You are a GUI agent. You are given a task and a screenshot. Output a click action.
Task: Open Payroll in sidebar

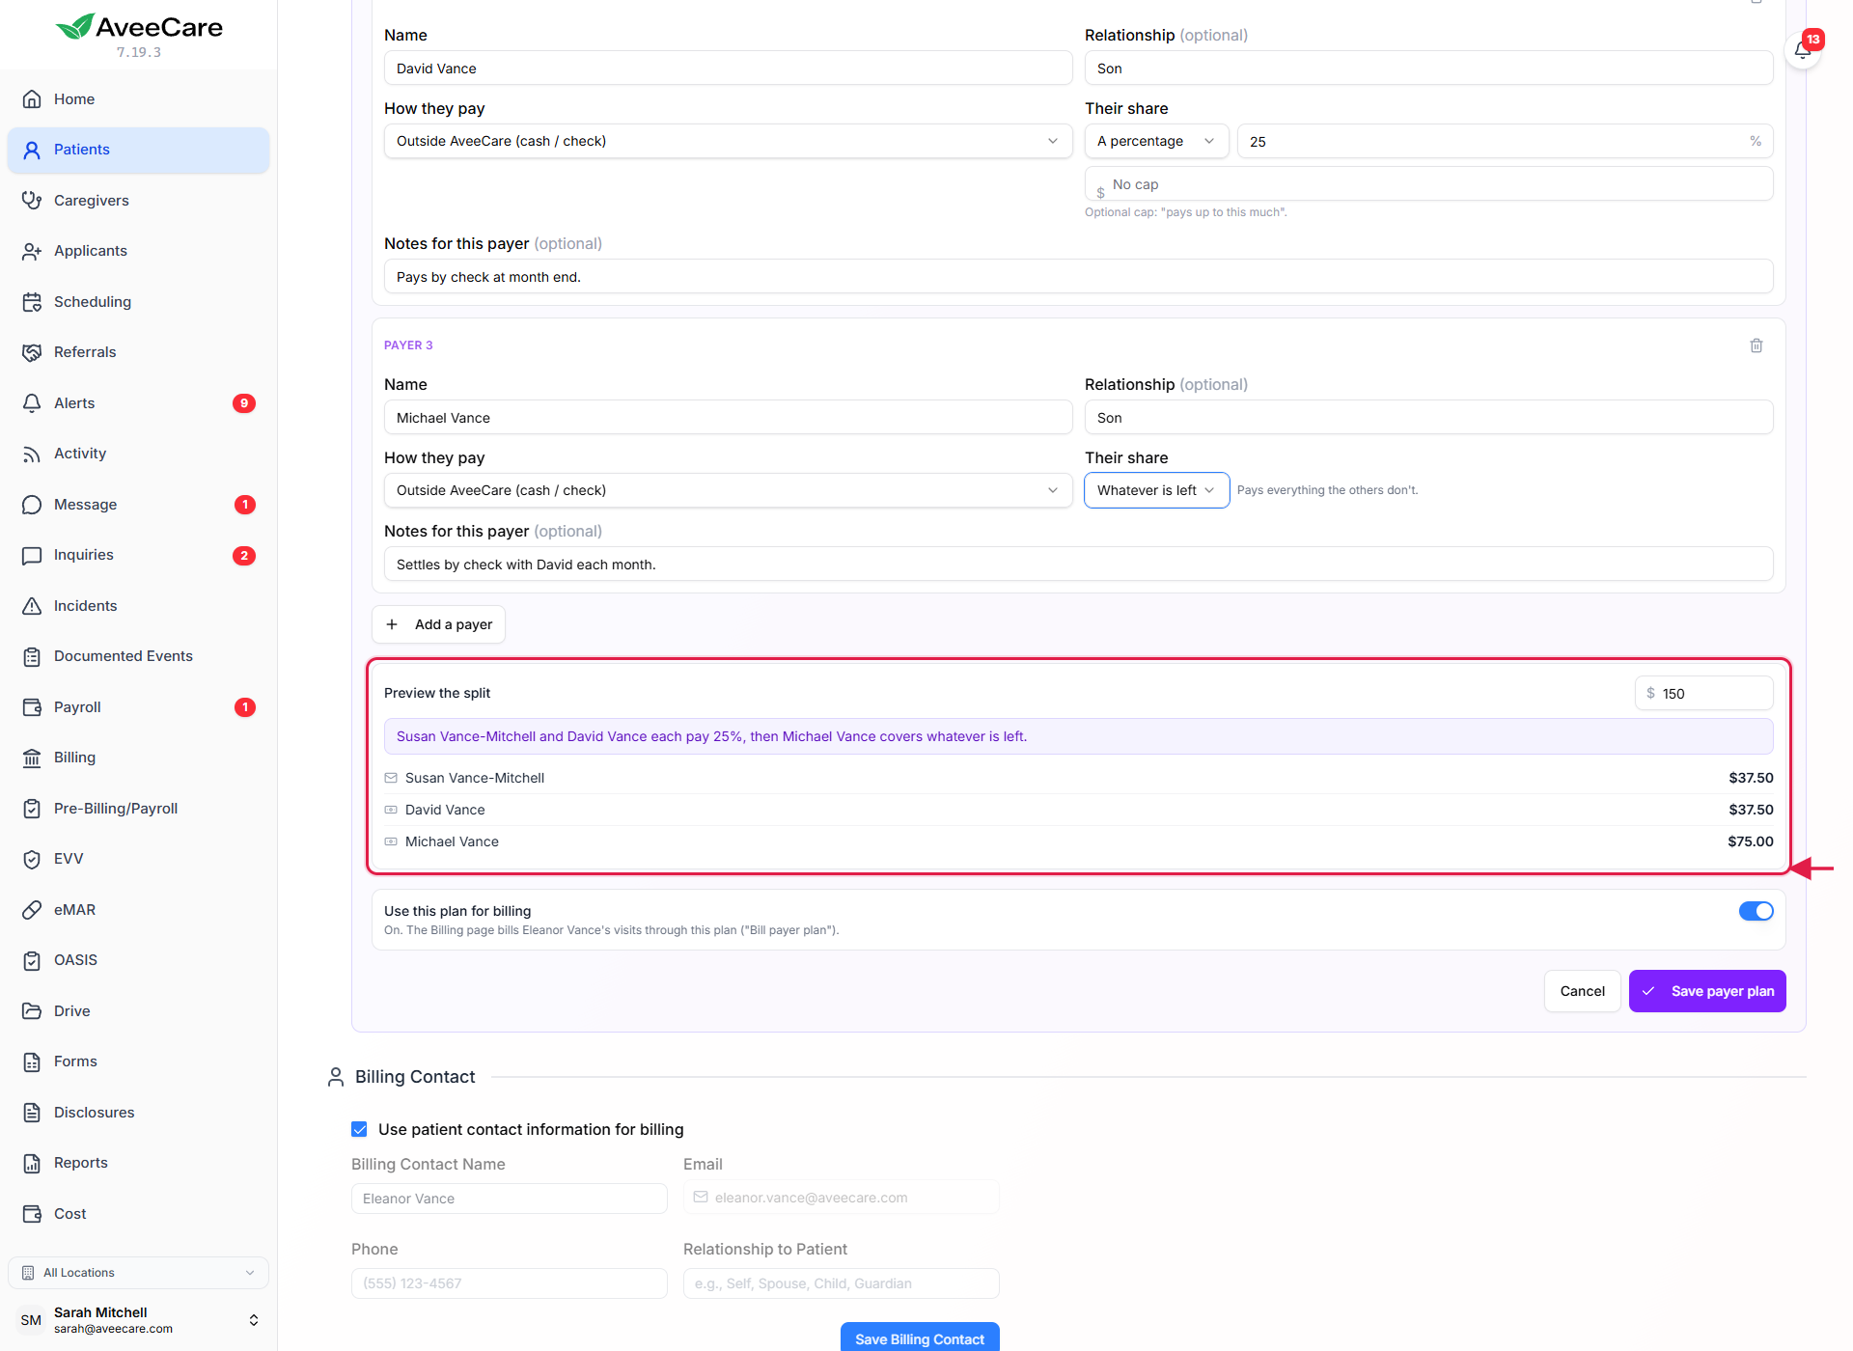pos(138,707)
